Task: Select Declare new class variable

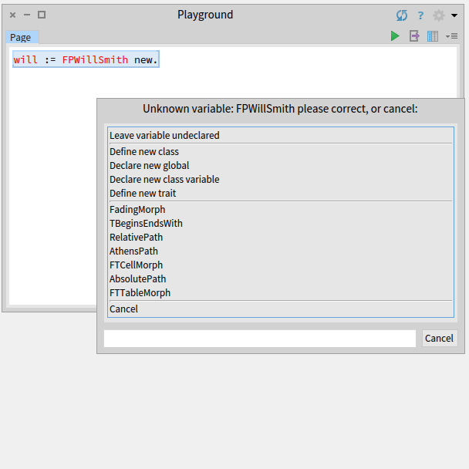Action: [x=281, y=180]
